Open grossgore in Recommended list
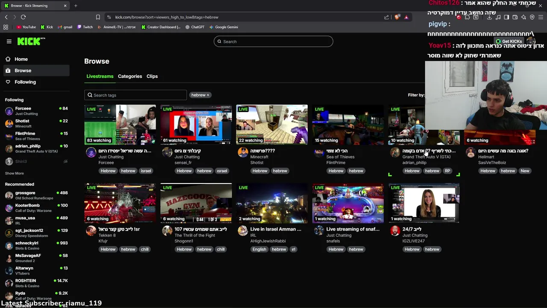The image size is (547, 308). (36, 195)
